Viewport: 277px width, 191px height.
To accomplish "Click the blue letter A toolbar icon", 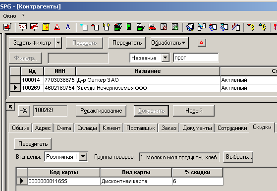I will (68, 27).
